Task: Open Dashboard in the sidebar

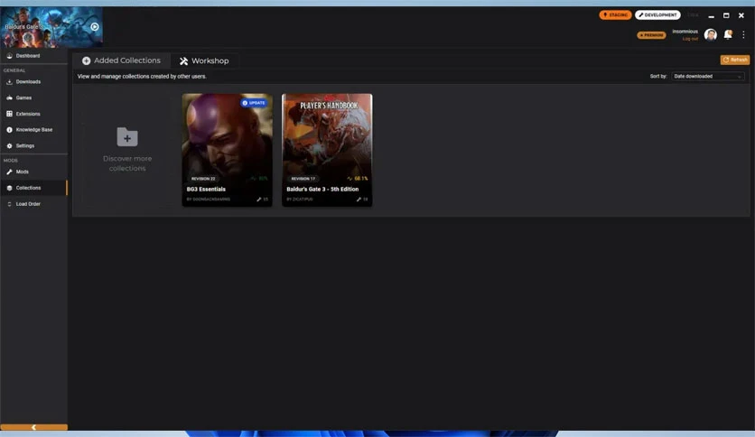Action: coord(33,56)
